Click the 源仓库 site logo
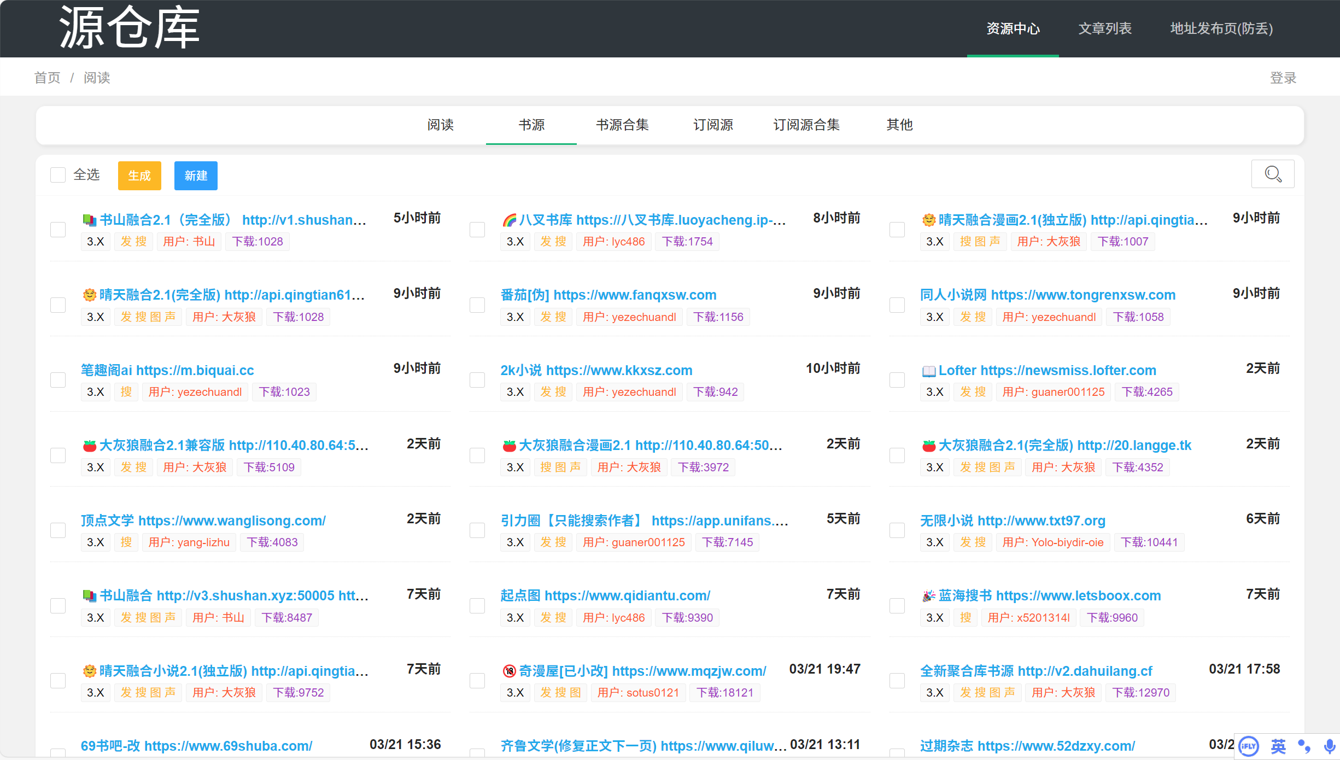 coord(129,27)
